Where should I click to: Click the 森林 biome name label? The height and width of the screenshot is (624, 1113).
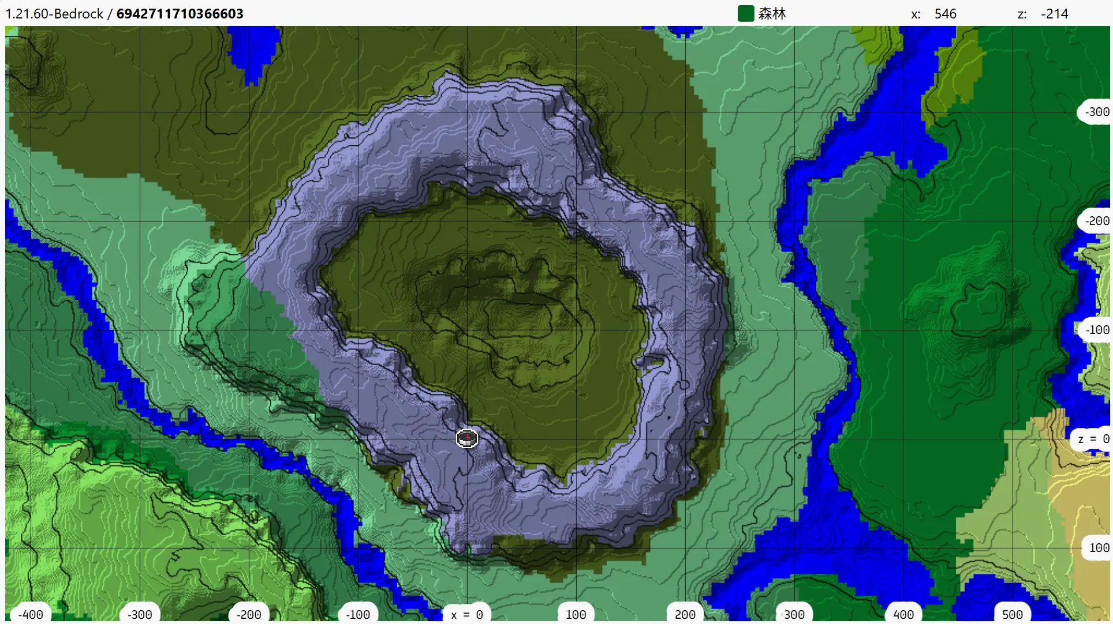pyautogui.click(x=772, y=14)
